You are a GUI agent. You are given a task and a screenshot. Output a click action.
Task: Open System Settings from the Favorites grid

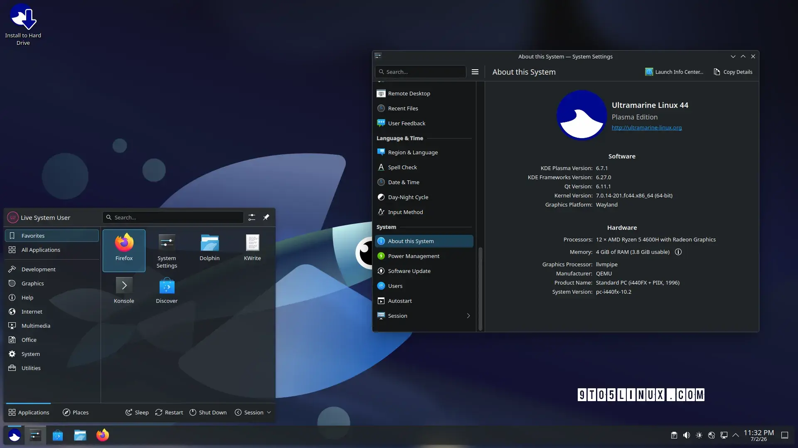coord(167,251)
